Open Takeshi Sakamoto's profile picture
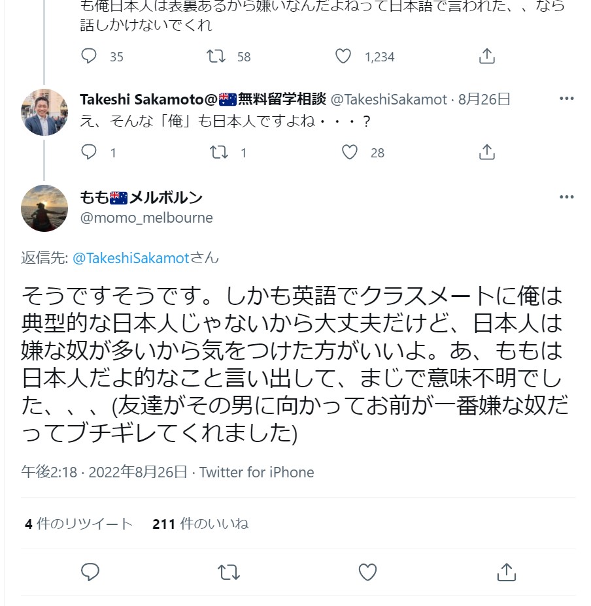 coord(44,112)
